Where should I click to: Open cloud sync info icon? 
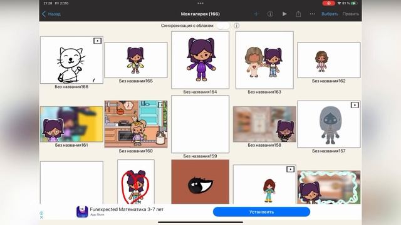point(237,26)
